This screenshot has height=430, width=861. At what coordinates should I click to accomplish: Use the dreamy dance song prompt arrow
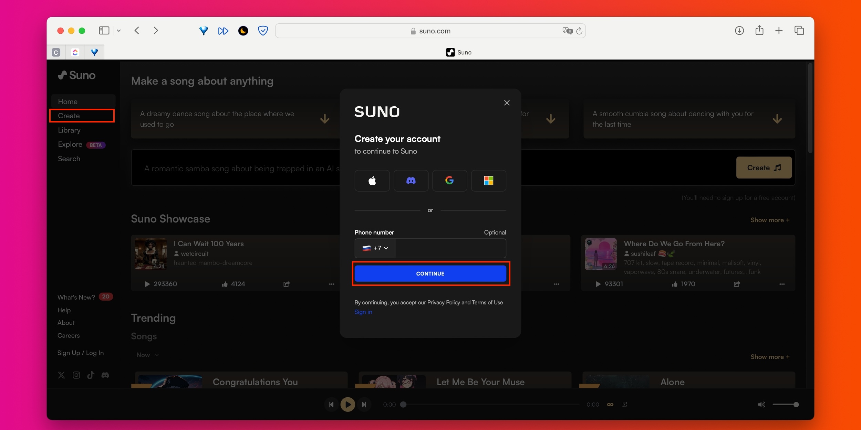pos(325,119)
